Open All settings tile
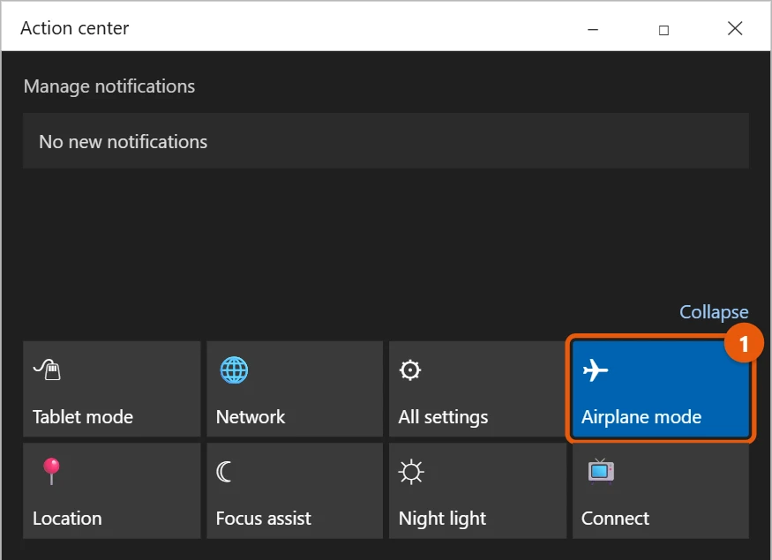Viewport: 772px width, 560px height. point(477,389)
